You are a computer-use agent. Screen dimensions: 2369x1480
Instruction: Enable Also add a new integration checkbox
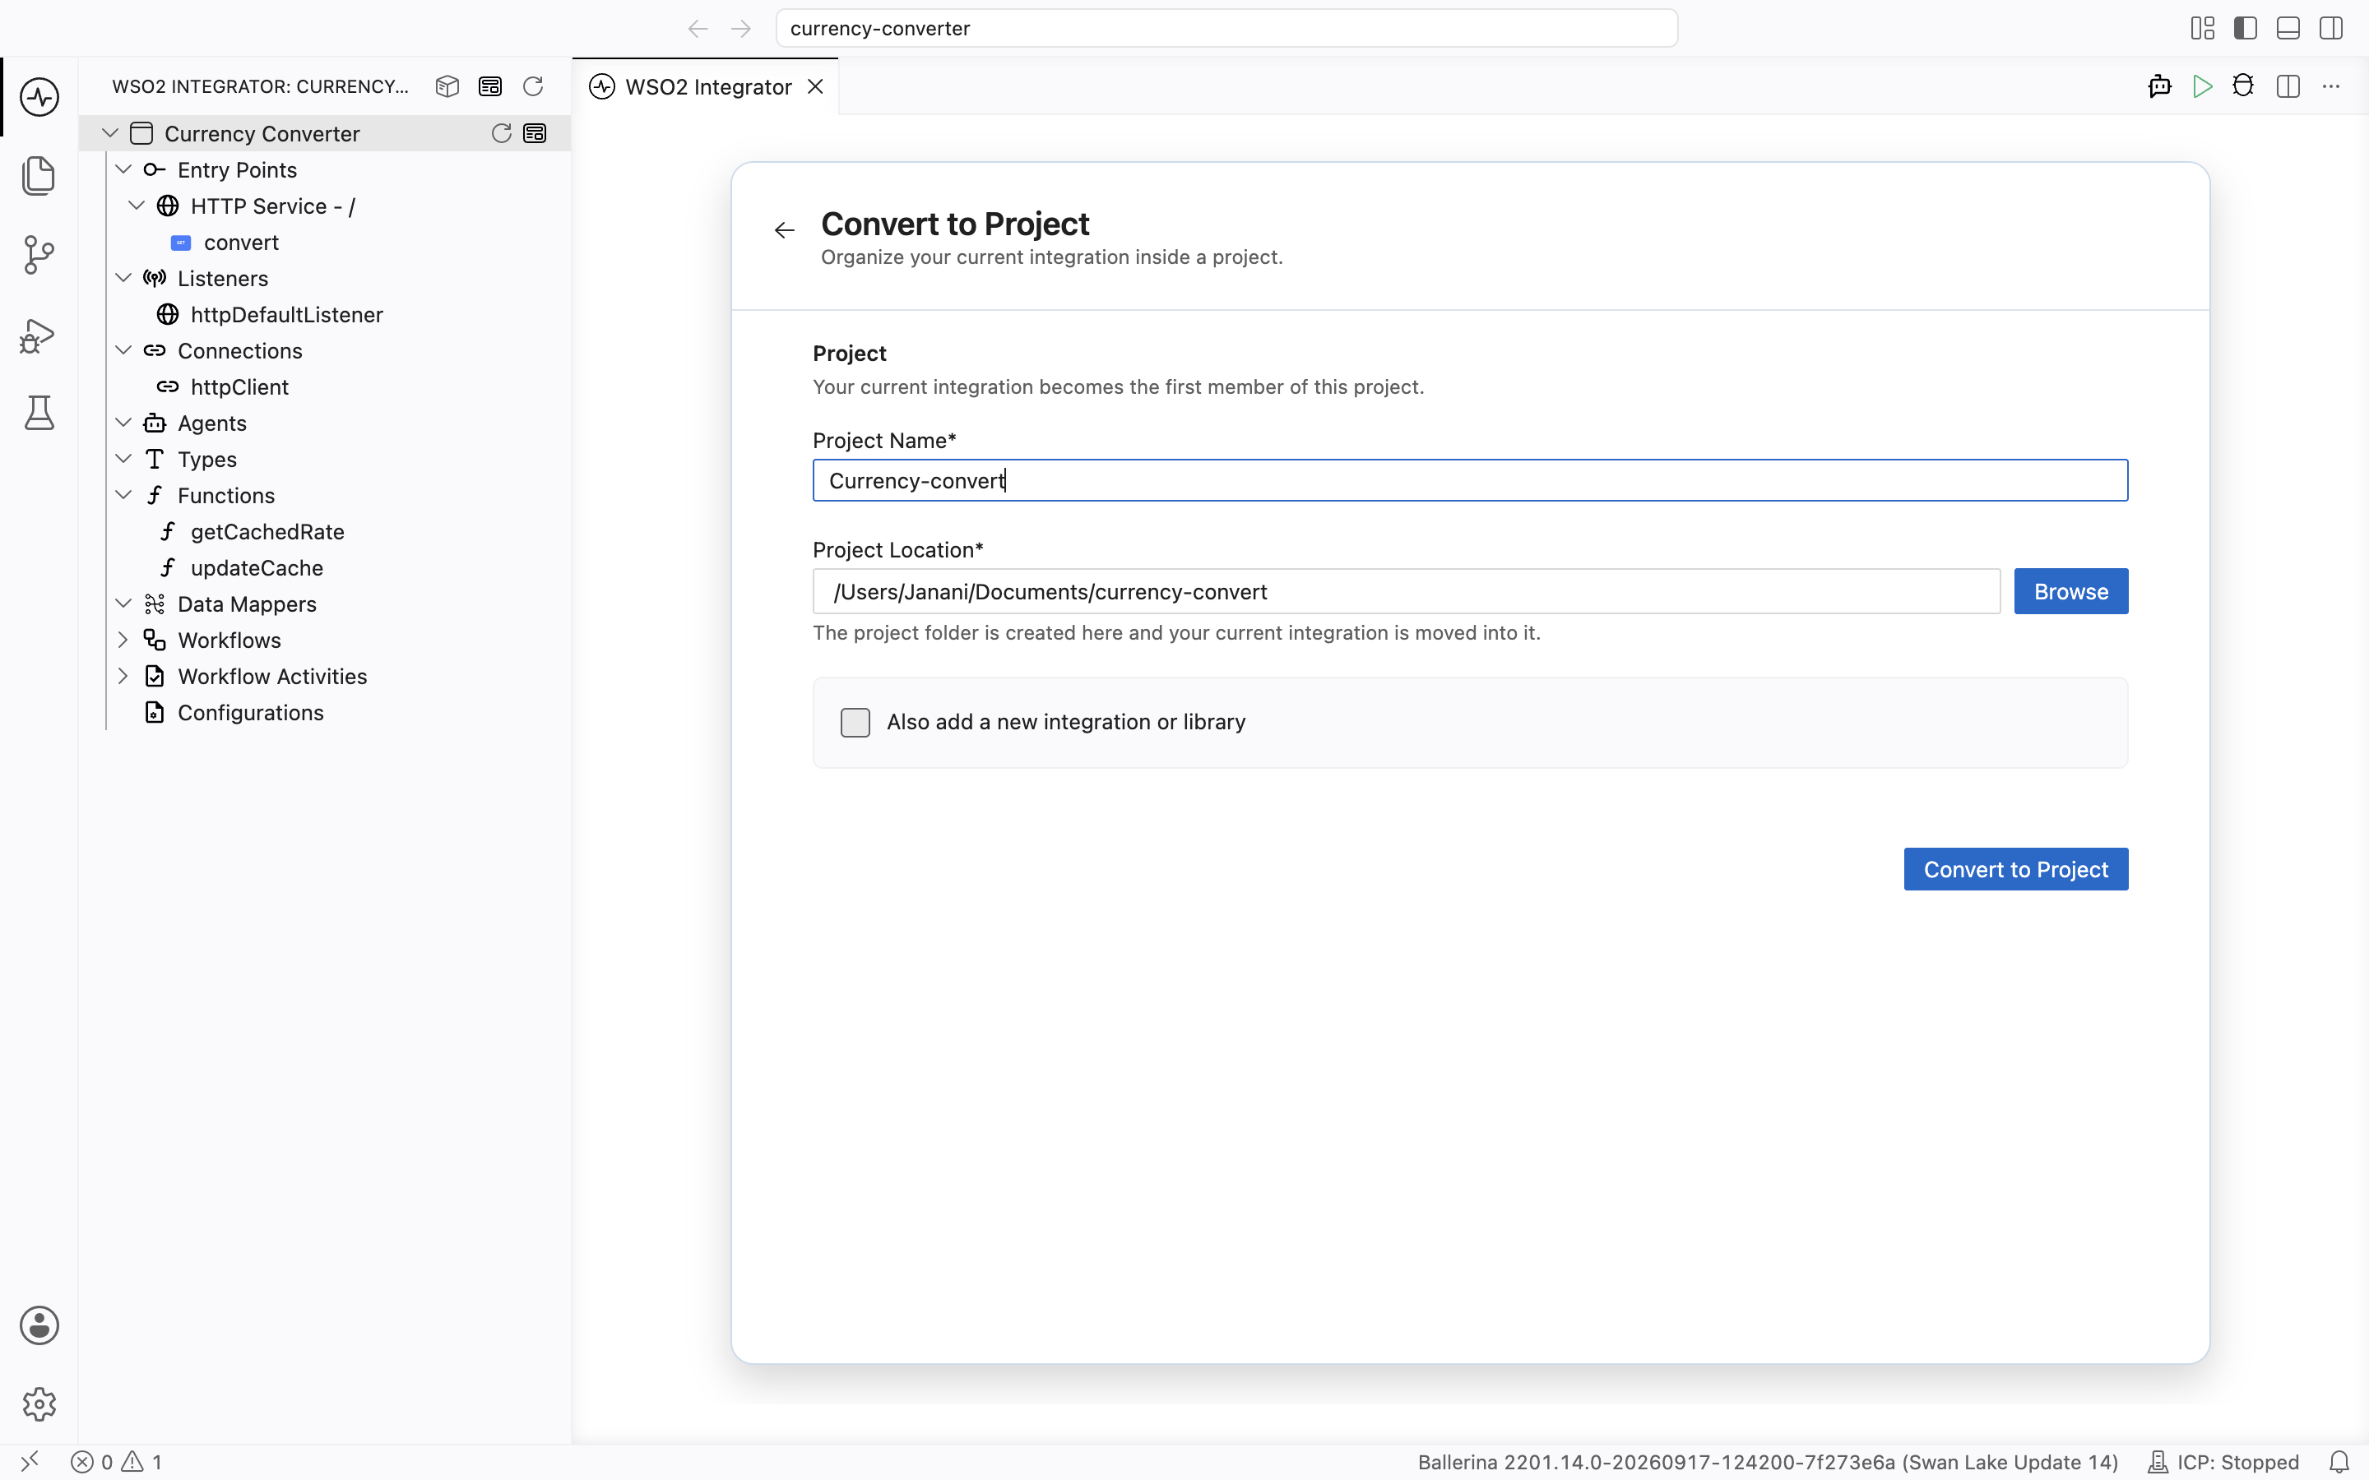[855, 723]
